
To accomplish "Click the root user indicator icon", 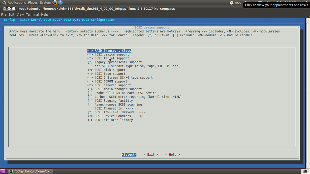I will (x=232, y=3).
